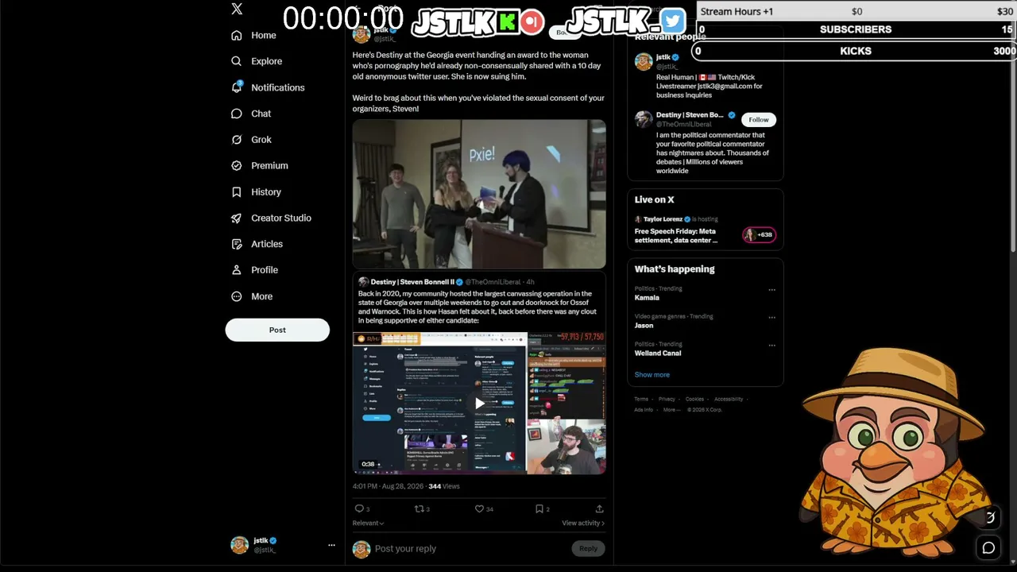Open the Ads info footer link
The height and width of the screenshot is (572, 1017).
point(644,410)
